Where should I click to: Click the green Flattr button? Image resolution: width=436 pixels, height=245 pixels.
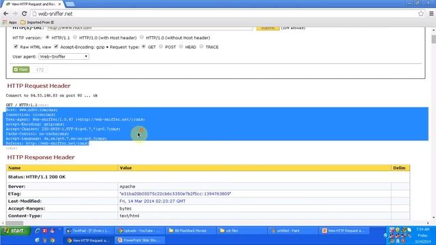click(x=21, y=69)
